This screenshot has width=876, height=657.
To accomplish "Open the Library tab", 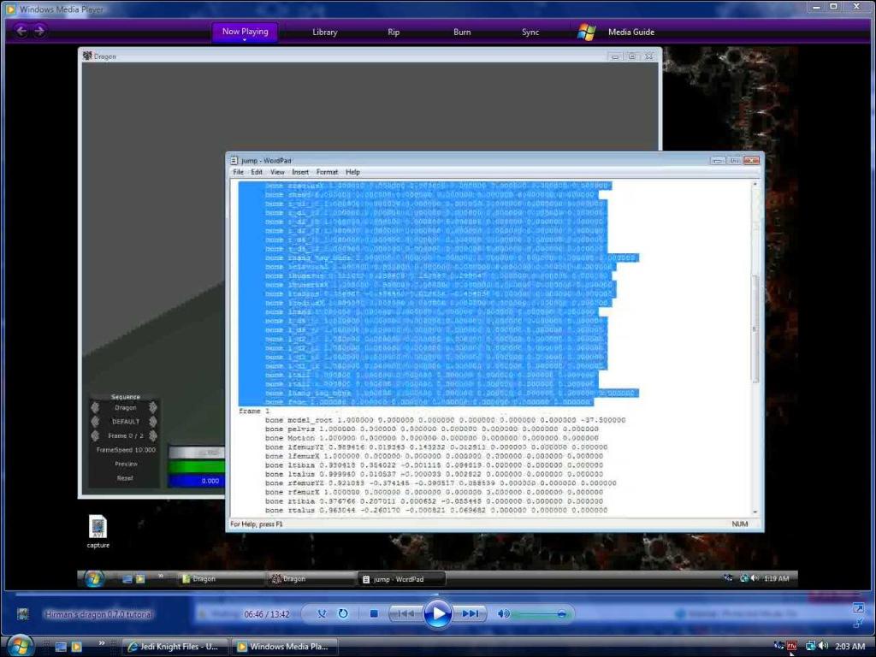I will pyautogui.click(x=324, y=33).
